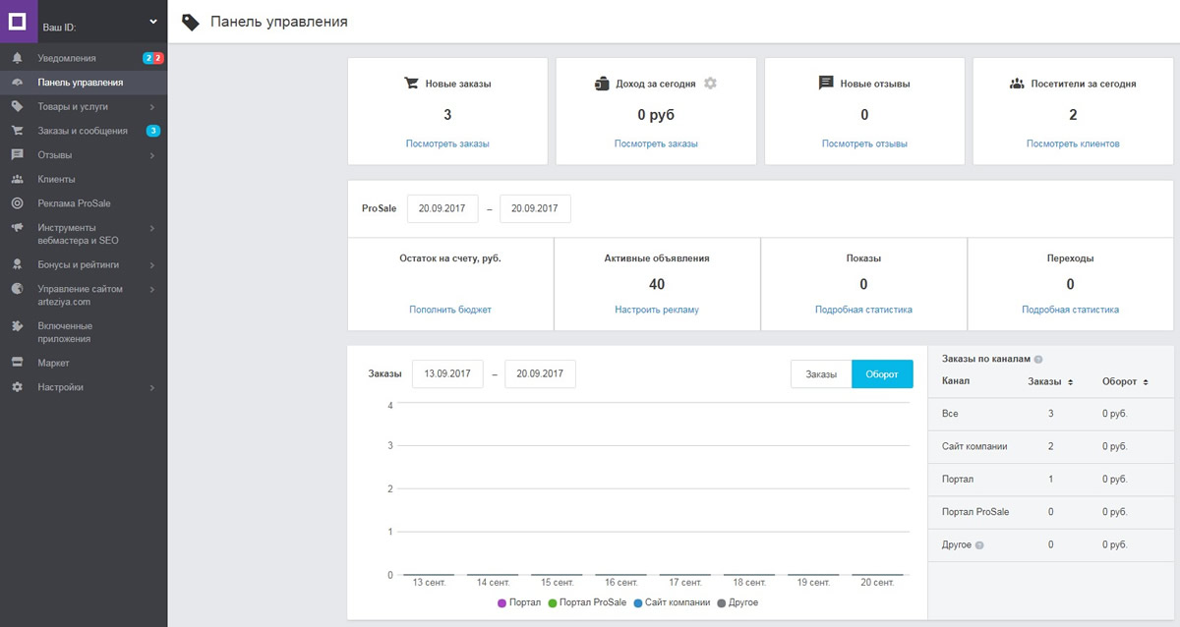Follow the Посмотреть клиентов link
The height and width of the screenshot is (627, 1180).
(x=1071, y=142)
